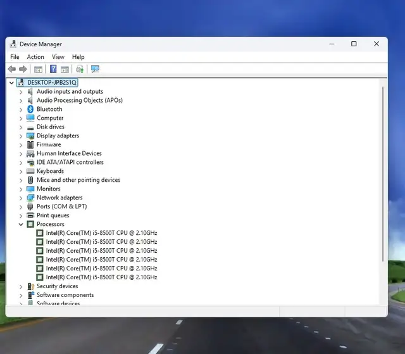Expand the Network adapters category

[x=21, y=198]
